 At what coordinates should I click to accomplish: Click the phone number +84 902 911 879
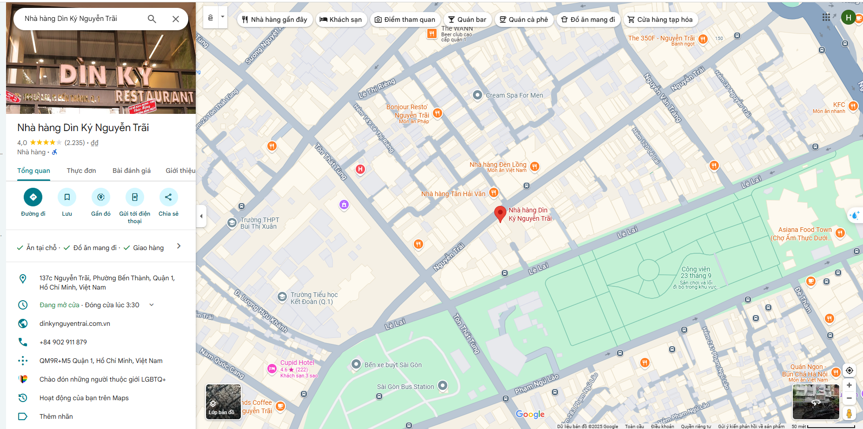coord(63,342)
